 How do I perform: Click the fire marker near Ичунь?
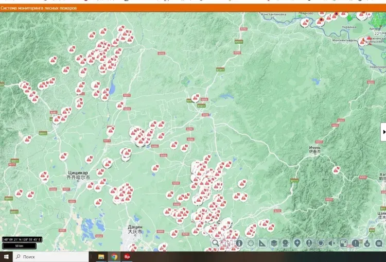[336, 169]
